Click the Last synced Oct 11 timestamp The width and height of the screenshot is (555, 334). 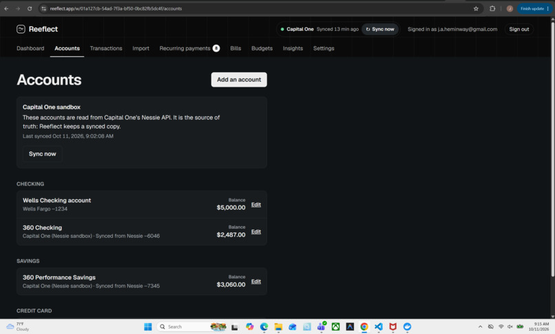coord(68,136)
